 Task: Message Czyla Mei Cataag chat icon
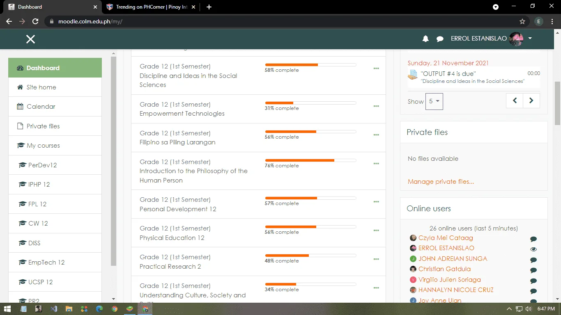pos(533,239)
